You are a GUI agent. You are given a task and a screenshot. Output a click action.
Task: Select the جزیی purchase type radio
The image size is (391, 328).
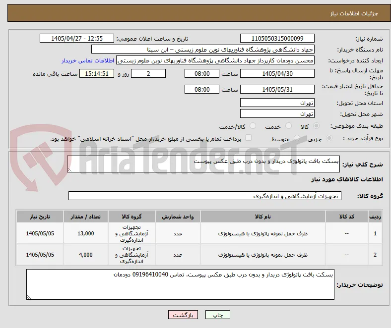pos(329,138)
